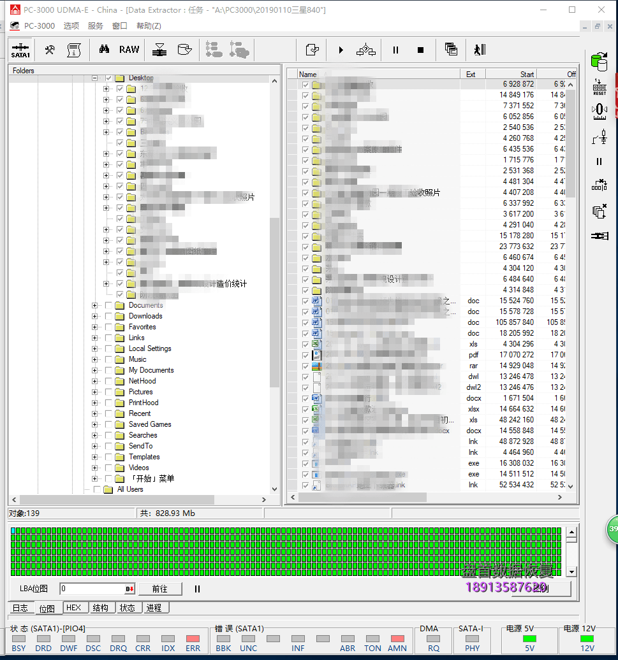Open the 服务 menu

click(x=96, y=25)
